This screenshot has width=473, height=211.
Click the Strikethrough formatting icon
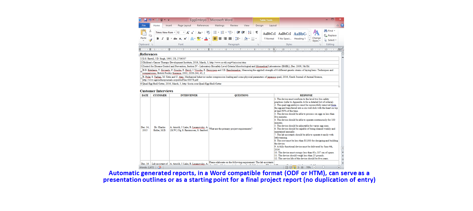tap(175, 38)
